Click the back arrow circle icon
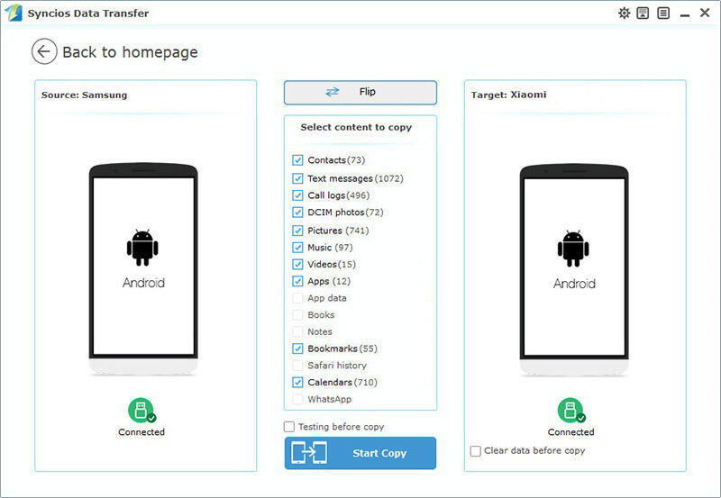This screenshot has height=498, width=721. [44, 51]
